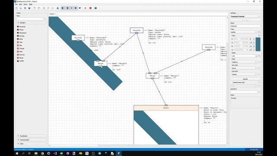Open the Cap style dropdown

[x=244, y=74]
